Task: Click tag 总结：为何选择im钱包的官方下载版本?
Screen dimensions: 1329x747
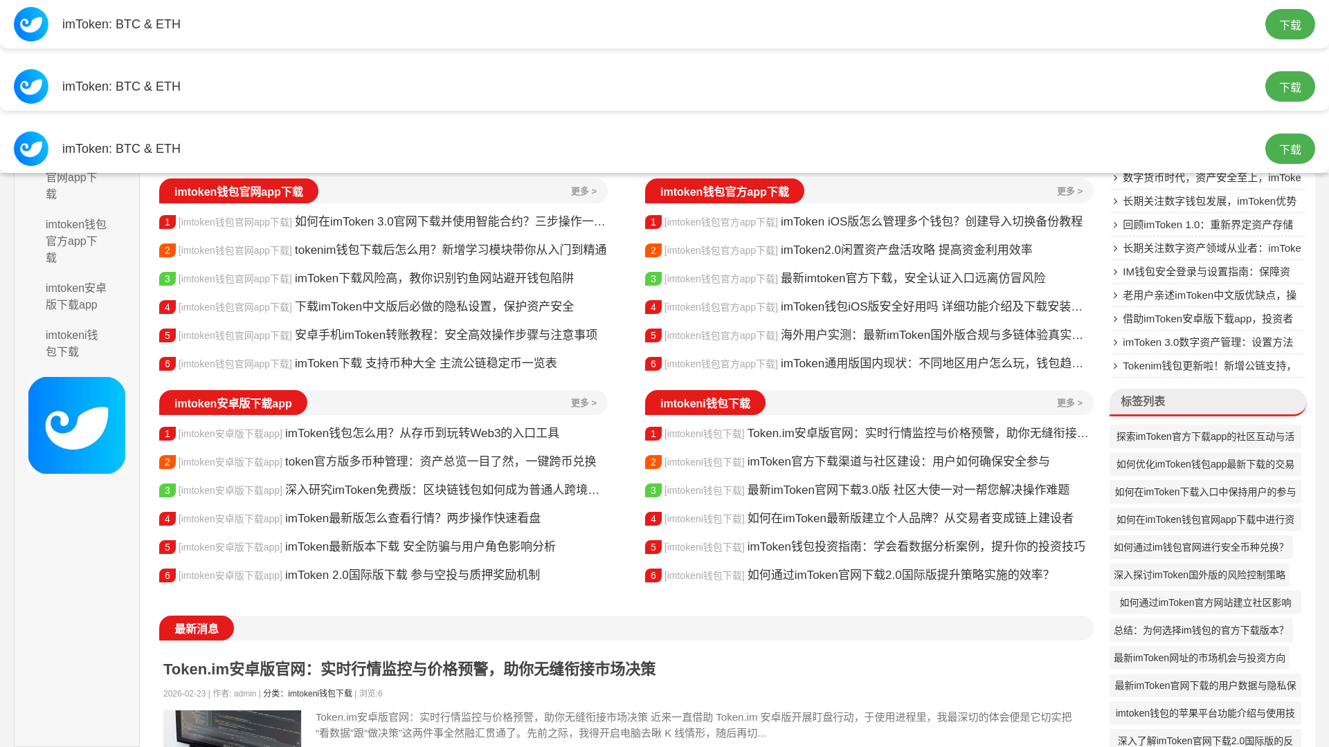Action: point(1201,630)
